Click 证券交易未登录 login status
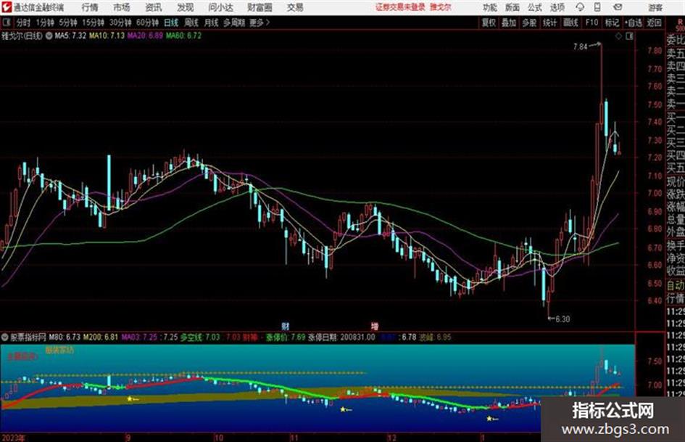The width and height of the screenshot is (685, 442). [400, 7]
